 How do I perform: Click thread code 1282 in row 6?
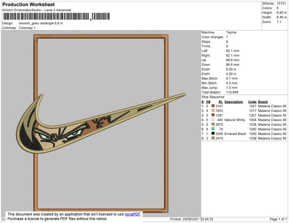tap(253, 129)
